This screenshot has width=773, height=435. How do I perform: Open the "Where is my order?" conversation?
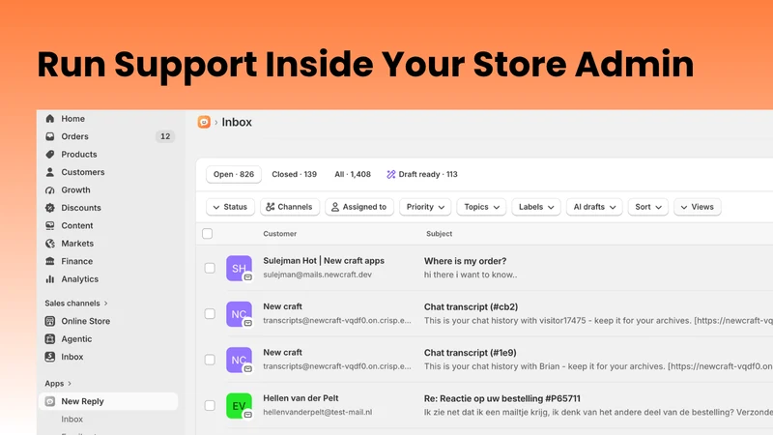[x=465, y=261]
